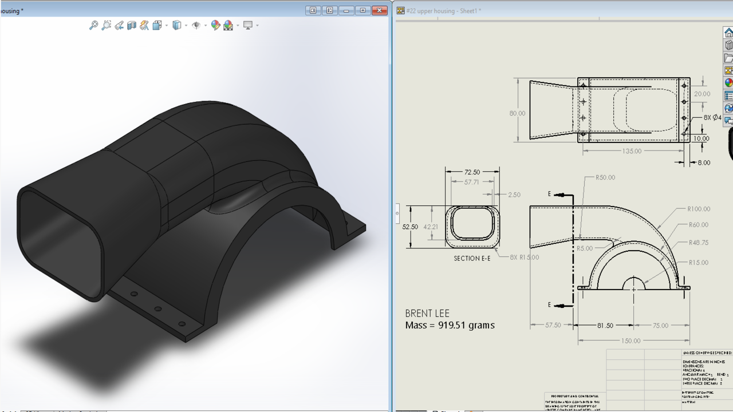Select the 75.00 horizontal dimension

660,325
